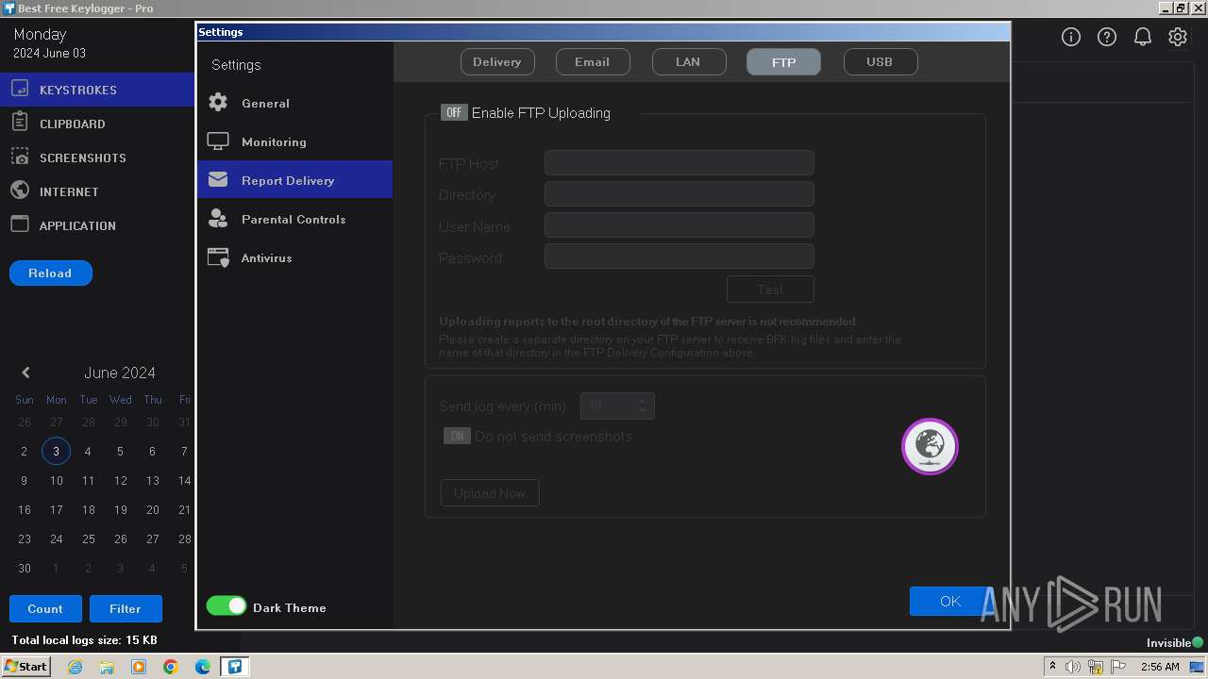The image size is (1208, 679).
Task: Click the Password input field
Action: (679, 257)
